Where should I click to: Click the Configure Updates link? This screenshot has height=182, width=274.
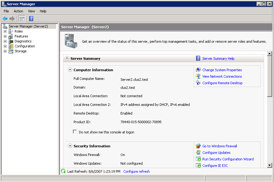pos(216,153)
